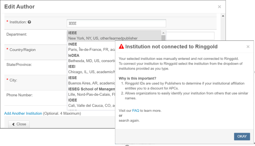Screen dimensions: 255x146
Task: Select the IESEG School of Management option
Action: tap(91, 92)
